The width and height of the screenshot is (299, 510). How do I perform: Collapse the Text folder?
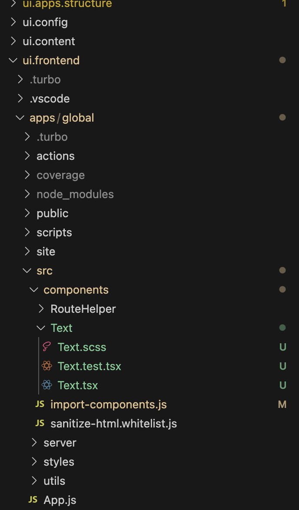[41, 328]
